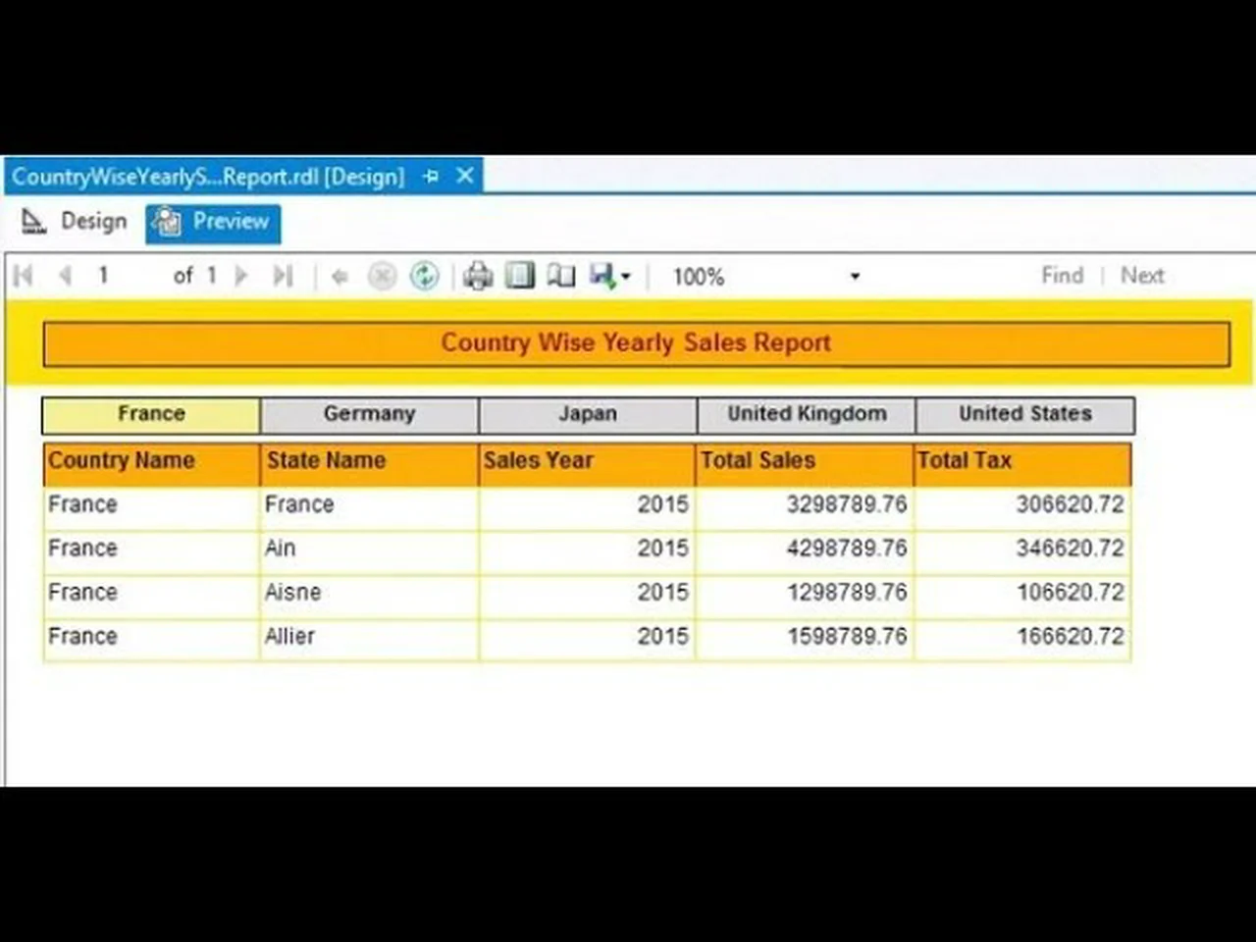Show Germany sales data
The height and width of the screenshot is (942, 1256).
pyautogui.click(x=370, y=414)
